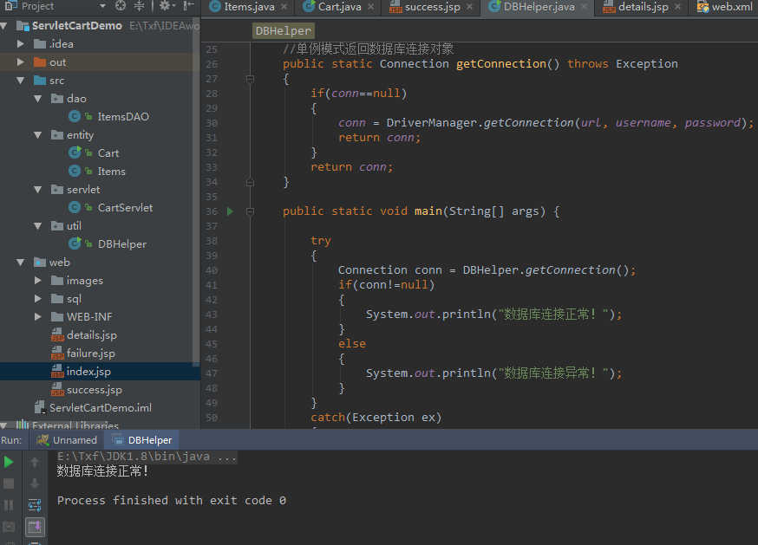
Task: Rerun DBHelper with green play button
Action: pyautogui.click(x=9, y=463)
